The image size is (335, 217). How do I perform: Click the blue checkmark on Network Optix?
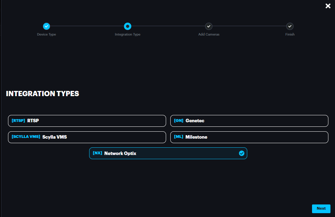coord(241,153)
